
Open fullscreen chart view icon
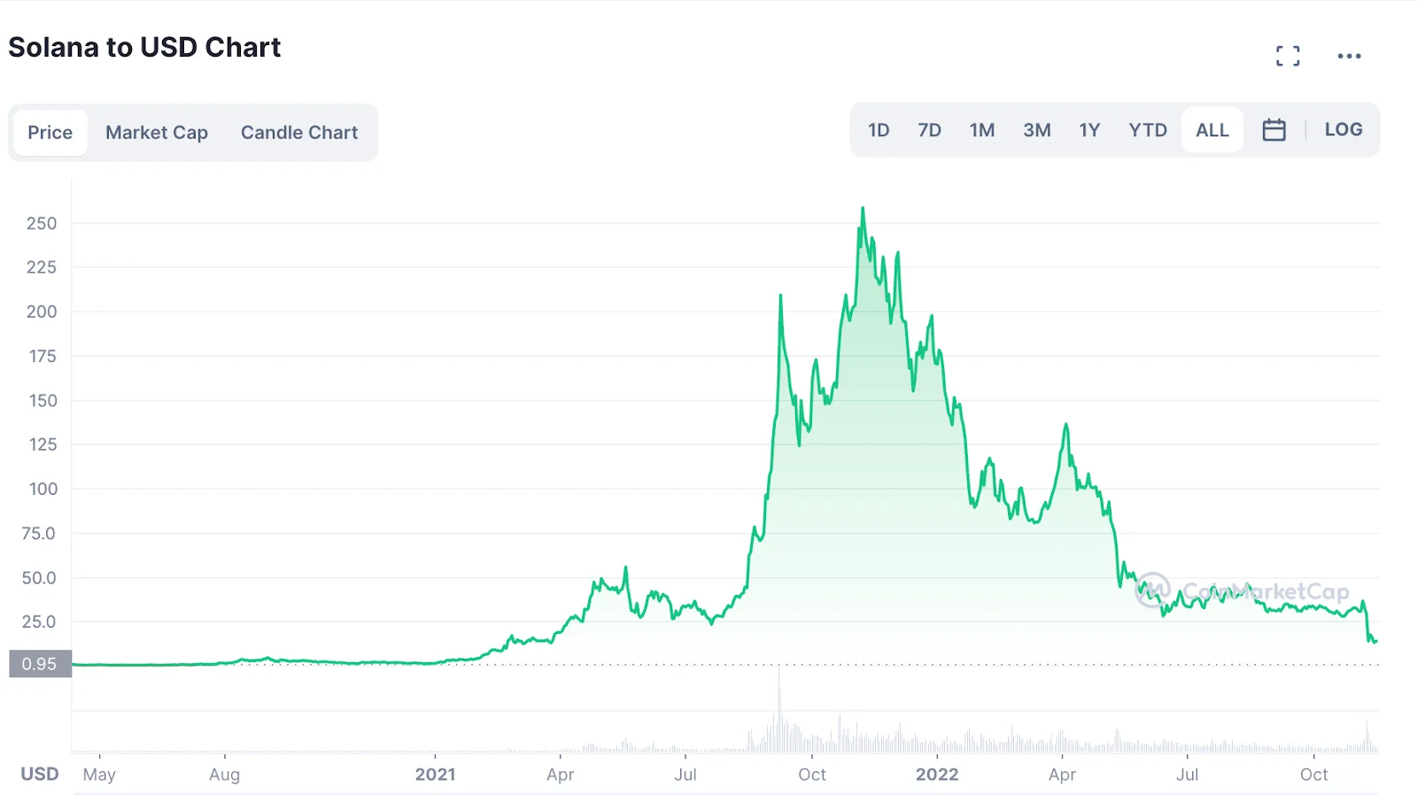click(x=1288, y=56)
